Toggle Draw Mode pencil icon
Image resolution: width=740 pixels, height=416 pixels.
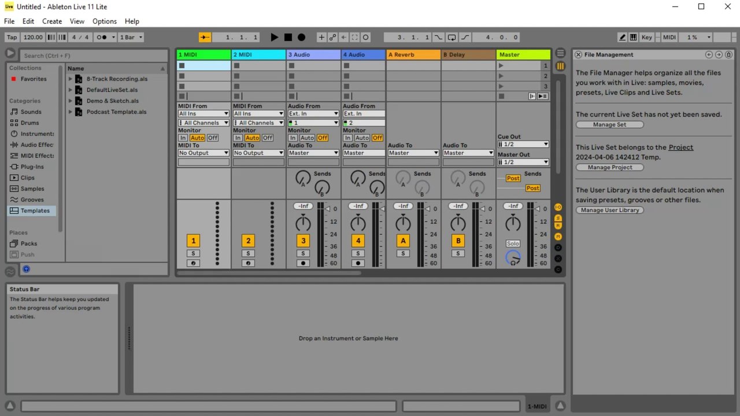[622, 37]
